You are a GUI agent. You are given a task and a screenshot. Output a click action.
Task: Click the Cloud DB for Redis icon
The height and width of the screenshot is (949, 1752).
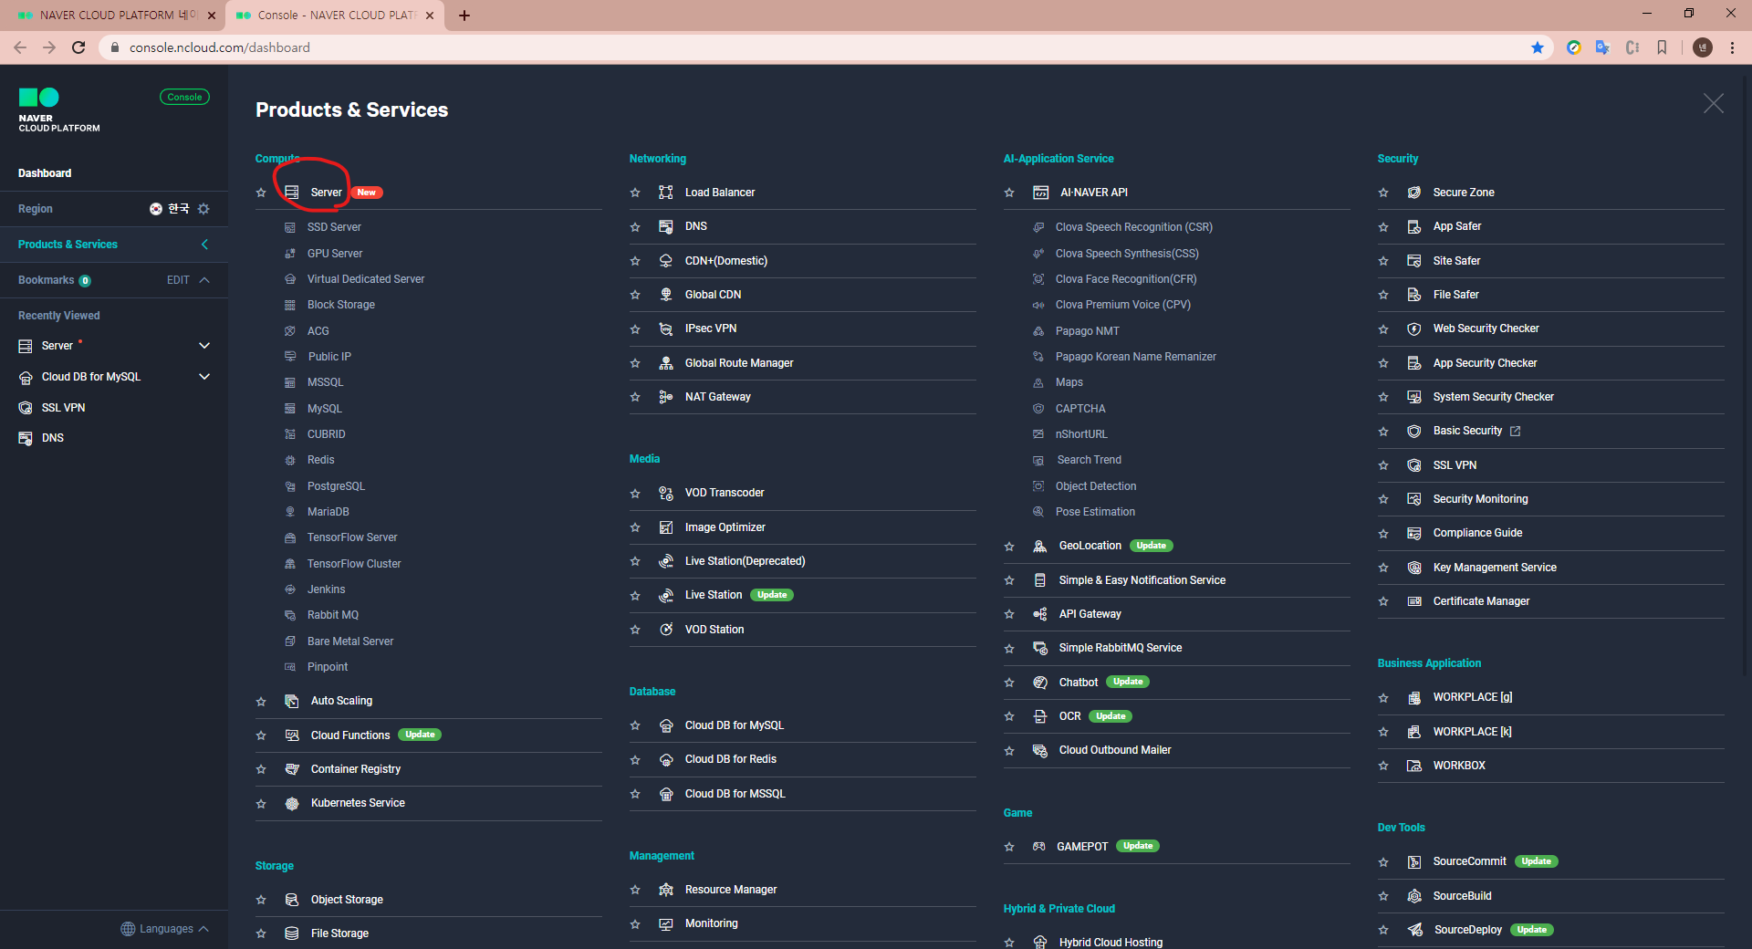[666, 759]
